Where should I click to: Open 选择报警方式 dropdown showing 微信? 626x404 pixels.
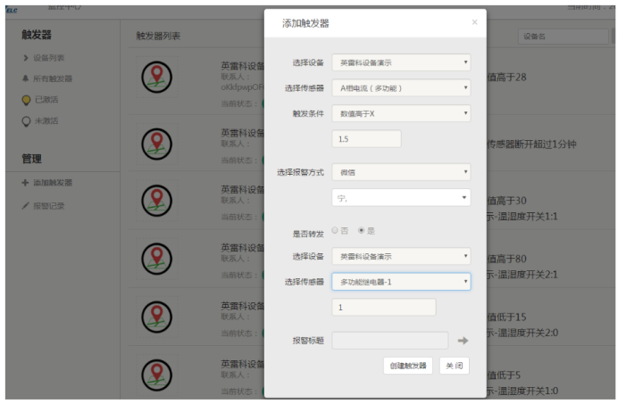pos(400,171)
